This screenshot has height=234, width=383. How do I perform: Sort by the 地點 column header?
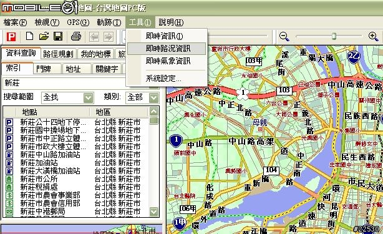[x=52, y=112]
